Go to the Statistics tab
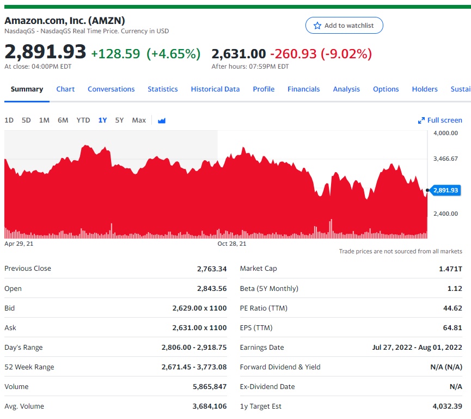471x419 pixels. point(162,89)
